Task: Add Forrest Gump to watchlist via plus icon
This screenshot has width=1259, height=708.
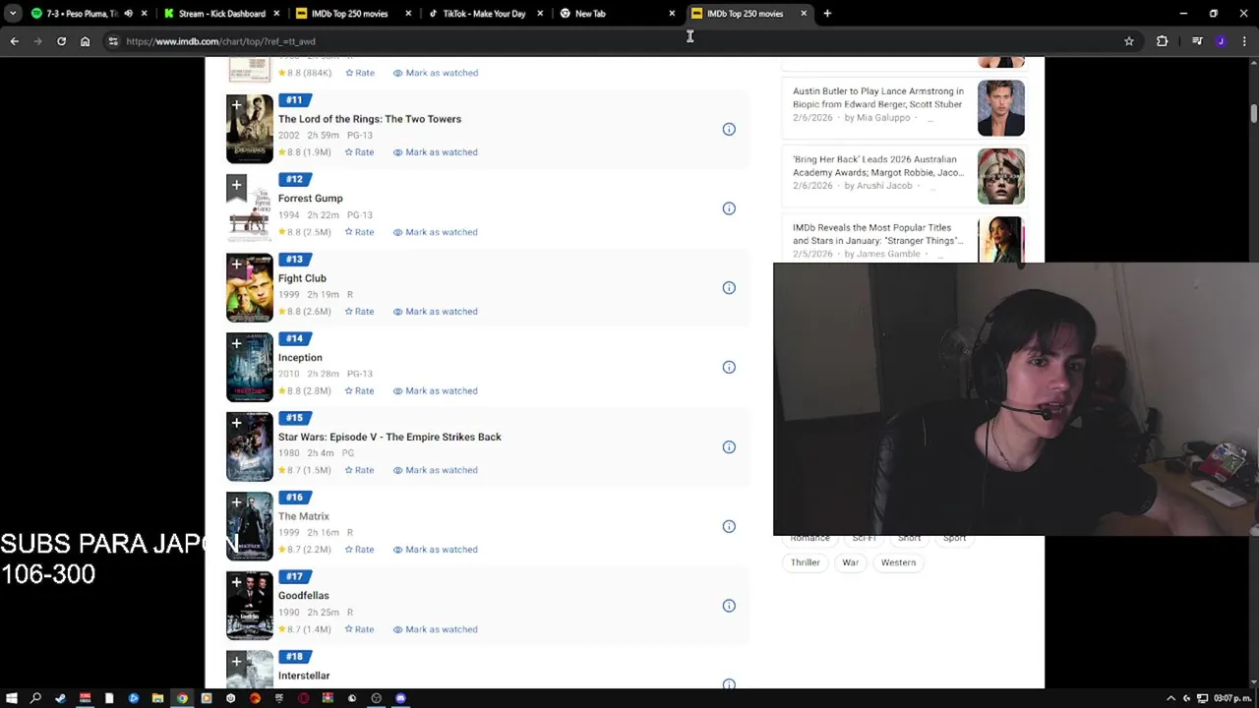Action: pyautogui.click(x=236, y=185)
